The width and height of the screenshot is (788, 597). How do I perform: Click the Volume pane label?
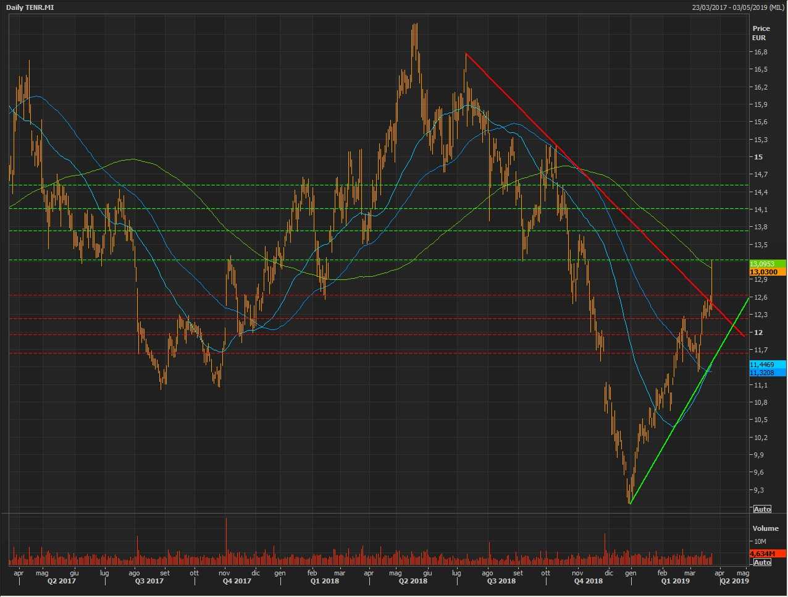click(765, 528)
